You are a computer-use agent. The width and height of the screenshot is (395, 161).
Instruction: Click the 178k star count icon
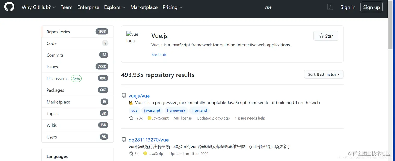click(131, 118)
